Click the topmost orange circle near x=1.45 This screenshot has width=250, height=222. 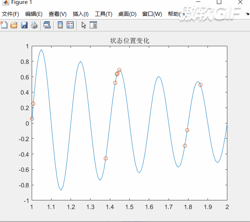tap(119, 70)
